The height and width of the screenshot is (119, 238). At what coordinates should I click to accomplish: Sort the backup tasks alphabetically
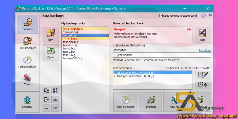click(x=55, y=91)
